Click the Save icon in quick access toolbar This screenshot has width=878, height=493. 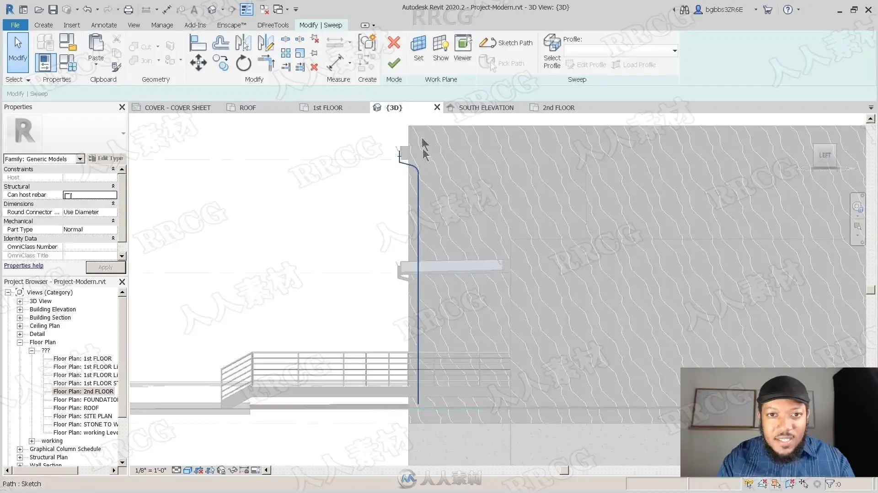(x=53, y=10)
